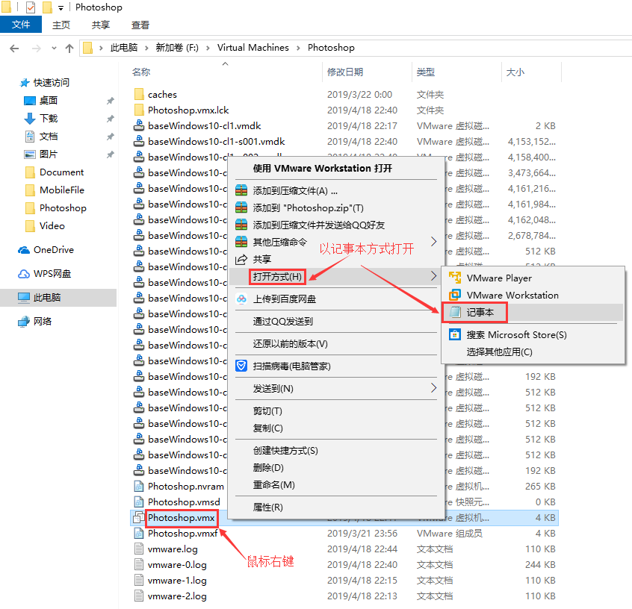Sort by 类型 column header

[x=425, y=72]
